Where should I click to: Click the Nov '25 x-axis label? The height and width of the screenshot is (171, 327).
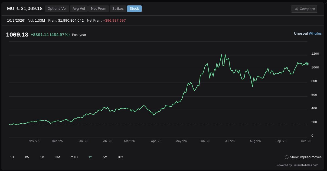(x=34, y=141)
